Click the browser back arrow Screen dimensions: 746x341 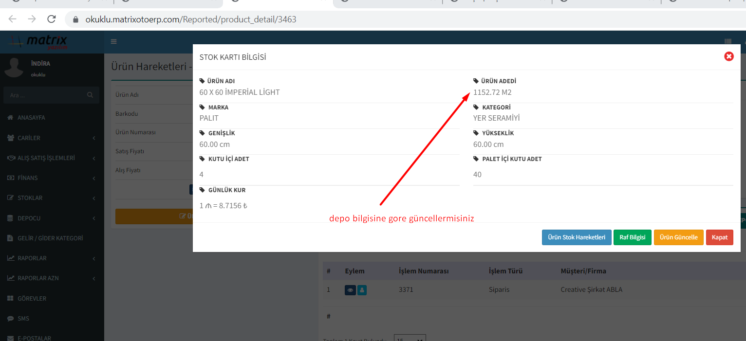coord(13,19)
